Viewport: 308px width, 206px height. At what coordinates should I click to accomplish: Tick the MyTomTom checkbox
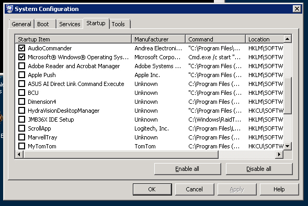[x=21, y=146]
